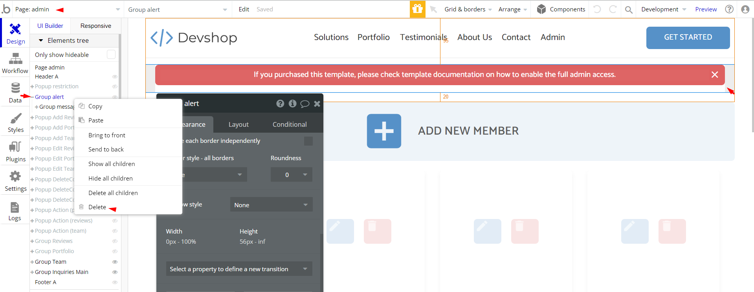This screenshot has width=754, height=292.
Task: Open the Workflow section
Action: [15, 63]
